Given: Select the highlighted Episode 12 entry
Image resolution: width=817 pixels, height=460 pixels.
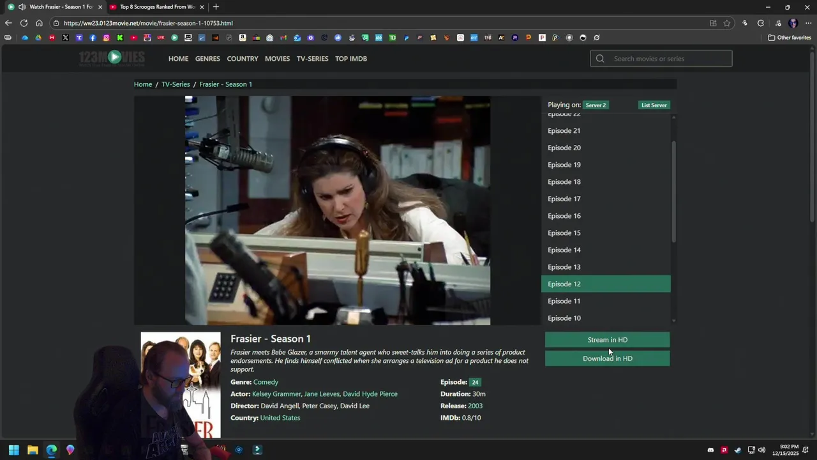Looking at the screenshot, I should 606,284.
